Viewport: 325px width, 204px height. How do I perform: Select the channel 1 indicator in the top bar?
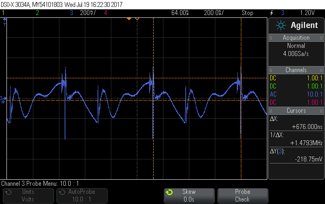coord(3,13)
